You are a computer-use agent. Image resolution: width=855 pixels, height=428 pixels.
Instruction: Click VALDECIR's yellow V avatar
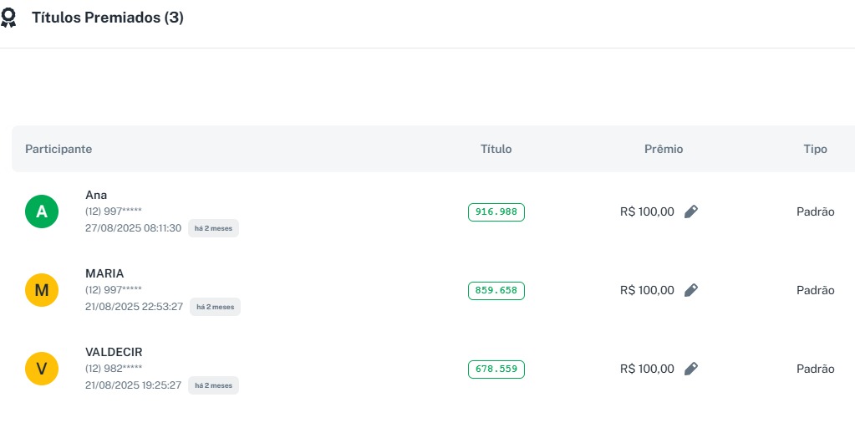(42, 369)
